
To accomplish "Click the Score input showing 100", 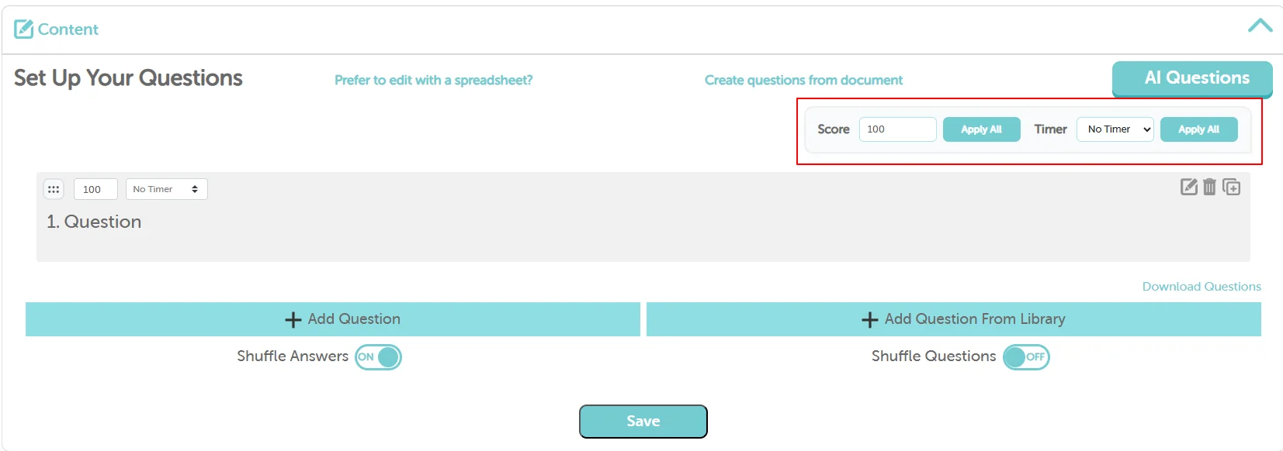I will pyautogui.click(x=897, y=129).
